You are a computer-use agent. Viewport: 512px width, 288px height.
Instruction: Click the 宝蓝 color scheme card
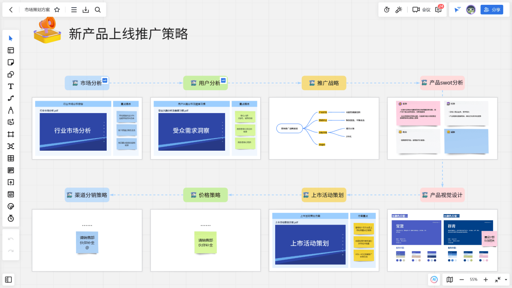pos(415,232)
